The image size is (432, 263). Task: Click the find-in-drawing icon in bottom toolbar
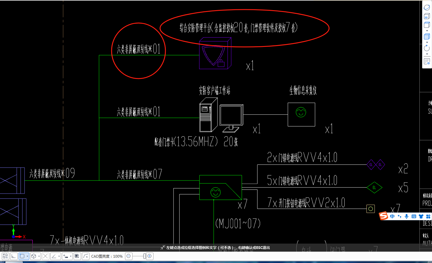point(5,256)
